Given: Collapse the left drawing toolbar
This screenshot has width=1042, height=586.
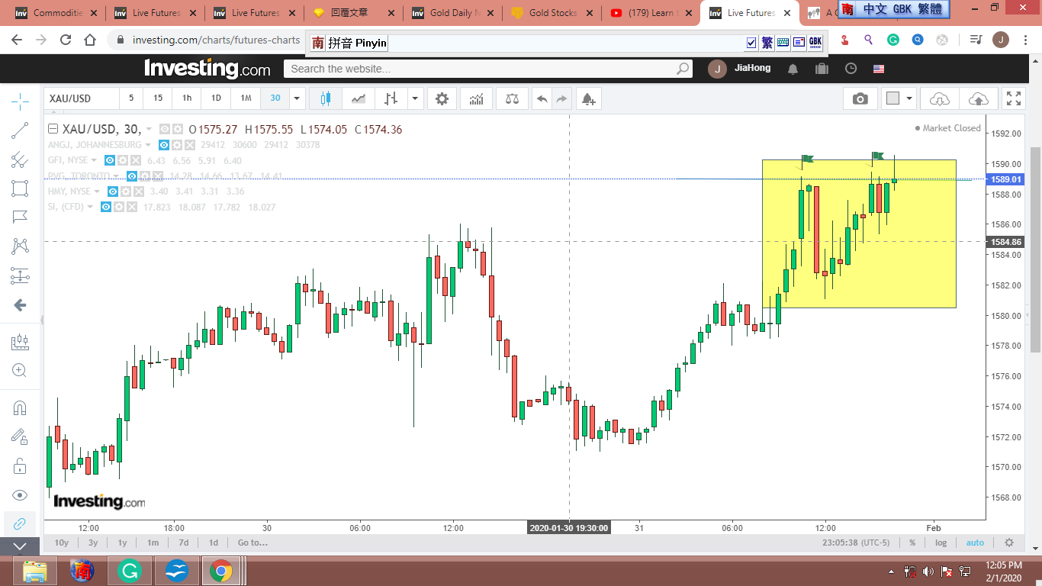Looking at the screenshot, I should coord(20,546).
